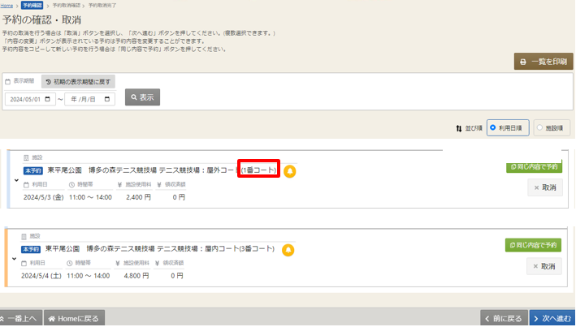Select the 利用日順 sort option
This screenshot has height=327, width=576.
[x=509, y=127]
